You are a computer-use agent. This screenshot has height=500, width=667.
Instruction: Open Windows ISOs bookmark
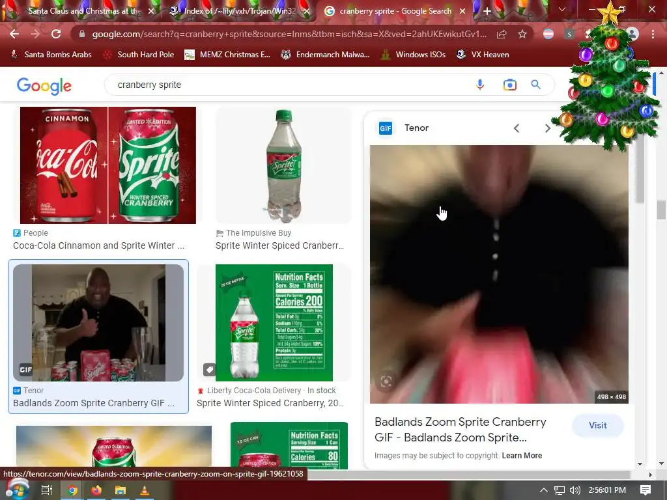click(414, 55)
